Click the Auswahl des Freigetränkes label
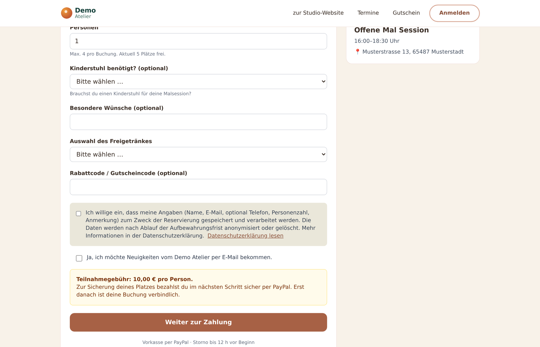Image resolution: width=540 pixels, height=347 pixels. [x=111, y=141]
